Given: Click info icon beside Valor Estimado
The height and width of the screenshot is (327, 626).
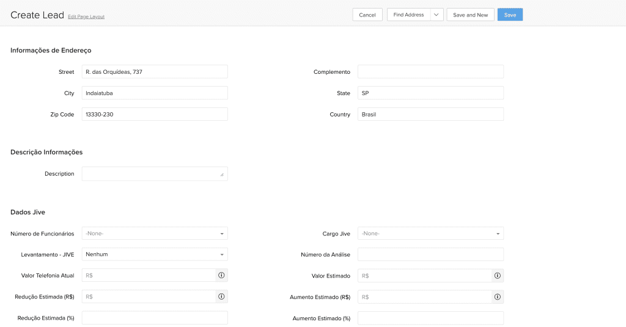Looking at the screenshot, I should coord(498,276).
